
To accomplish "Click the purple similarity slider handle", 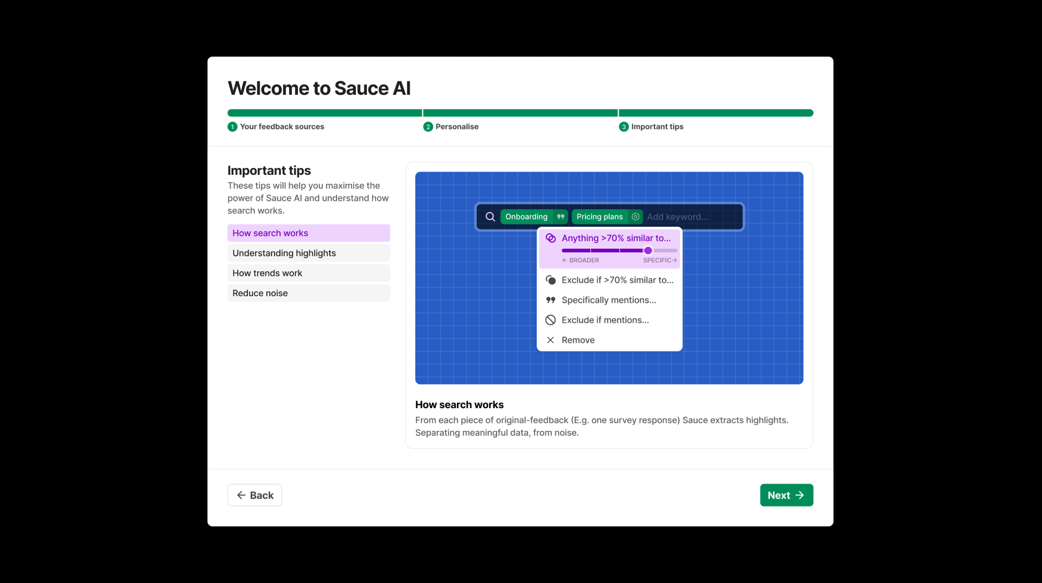I will coord(648,250).
